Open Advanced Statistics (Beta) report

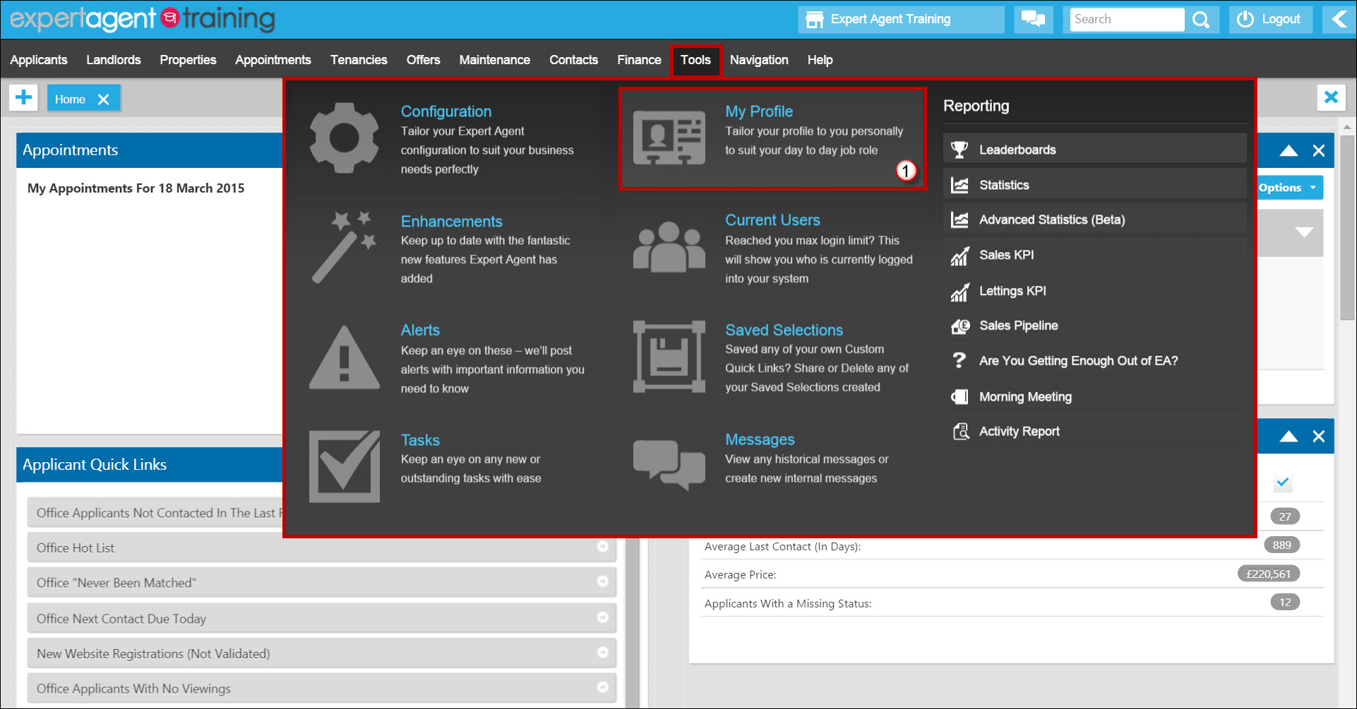coord(1094,219)
